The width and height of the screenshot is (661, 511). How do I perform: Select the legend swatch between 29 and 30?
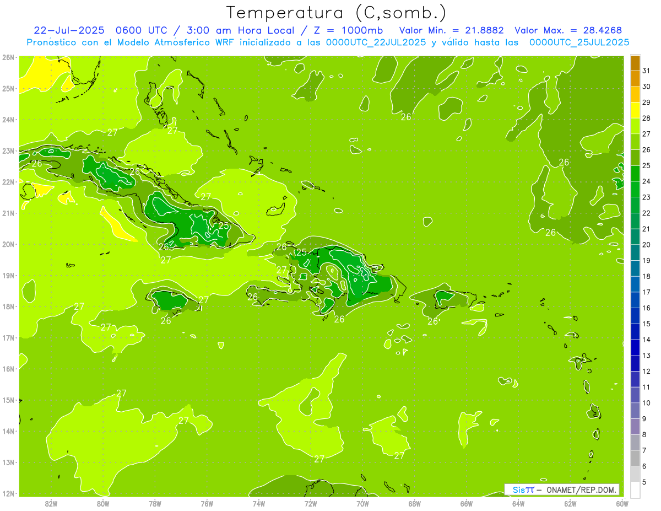(635, 94)
